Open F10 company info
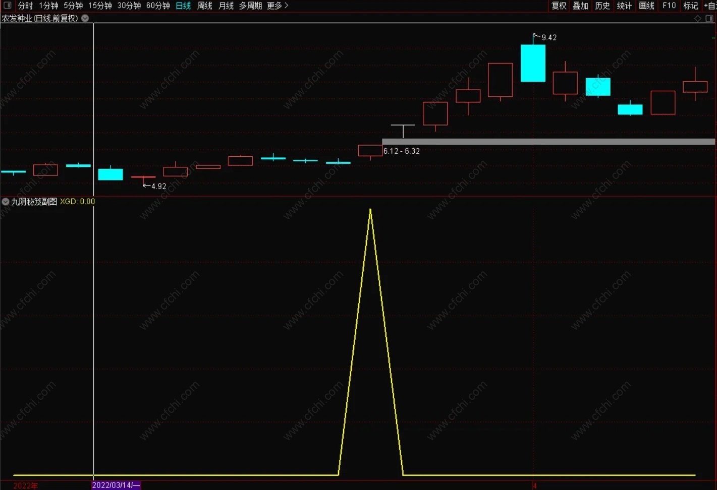Viewport: 717px width, 490px height. (669, 6)
